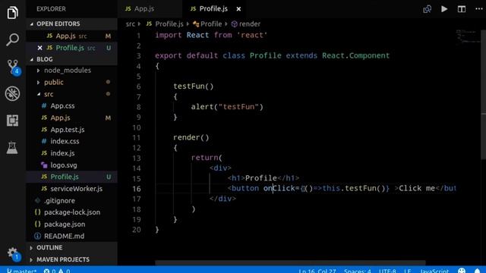Click the import React code line
The image size is (486, 273).
(211, 36)
